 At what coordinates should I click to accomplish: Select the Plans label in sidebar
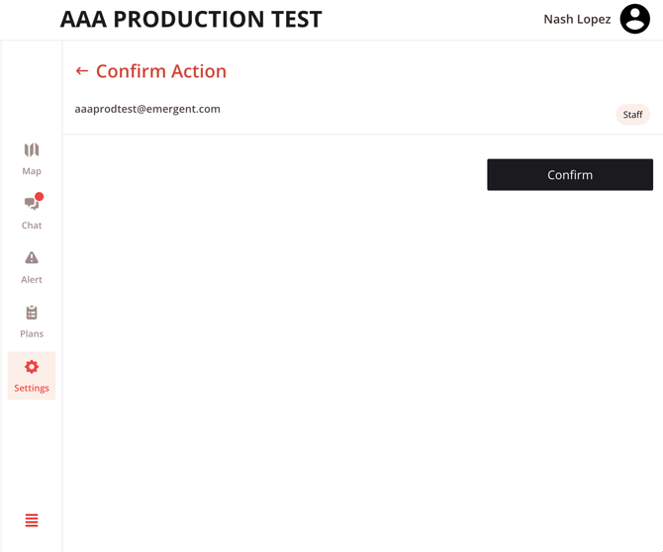pos(32,334)
